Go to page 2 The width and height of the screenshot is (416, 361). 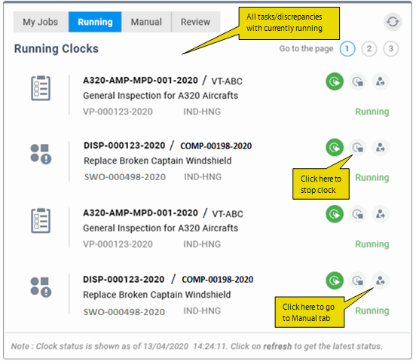(369, 49)
